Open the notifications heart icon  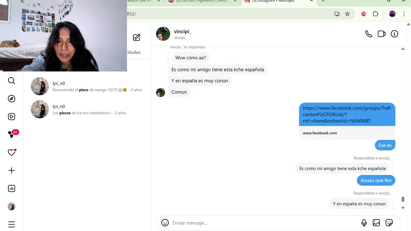(x=12, y=152)
